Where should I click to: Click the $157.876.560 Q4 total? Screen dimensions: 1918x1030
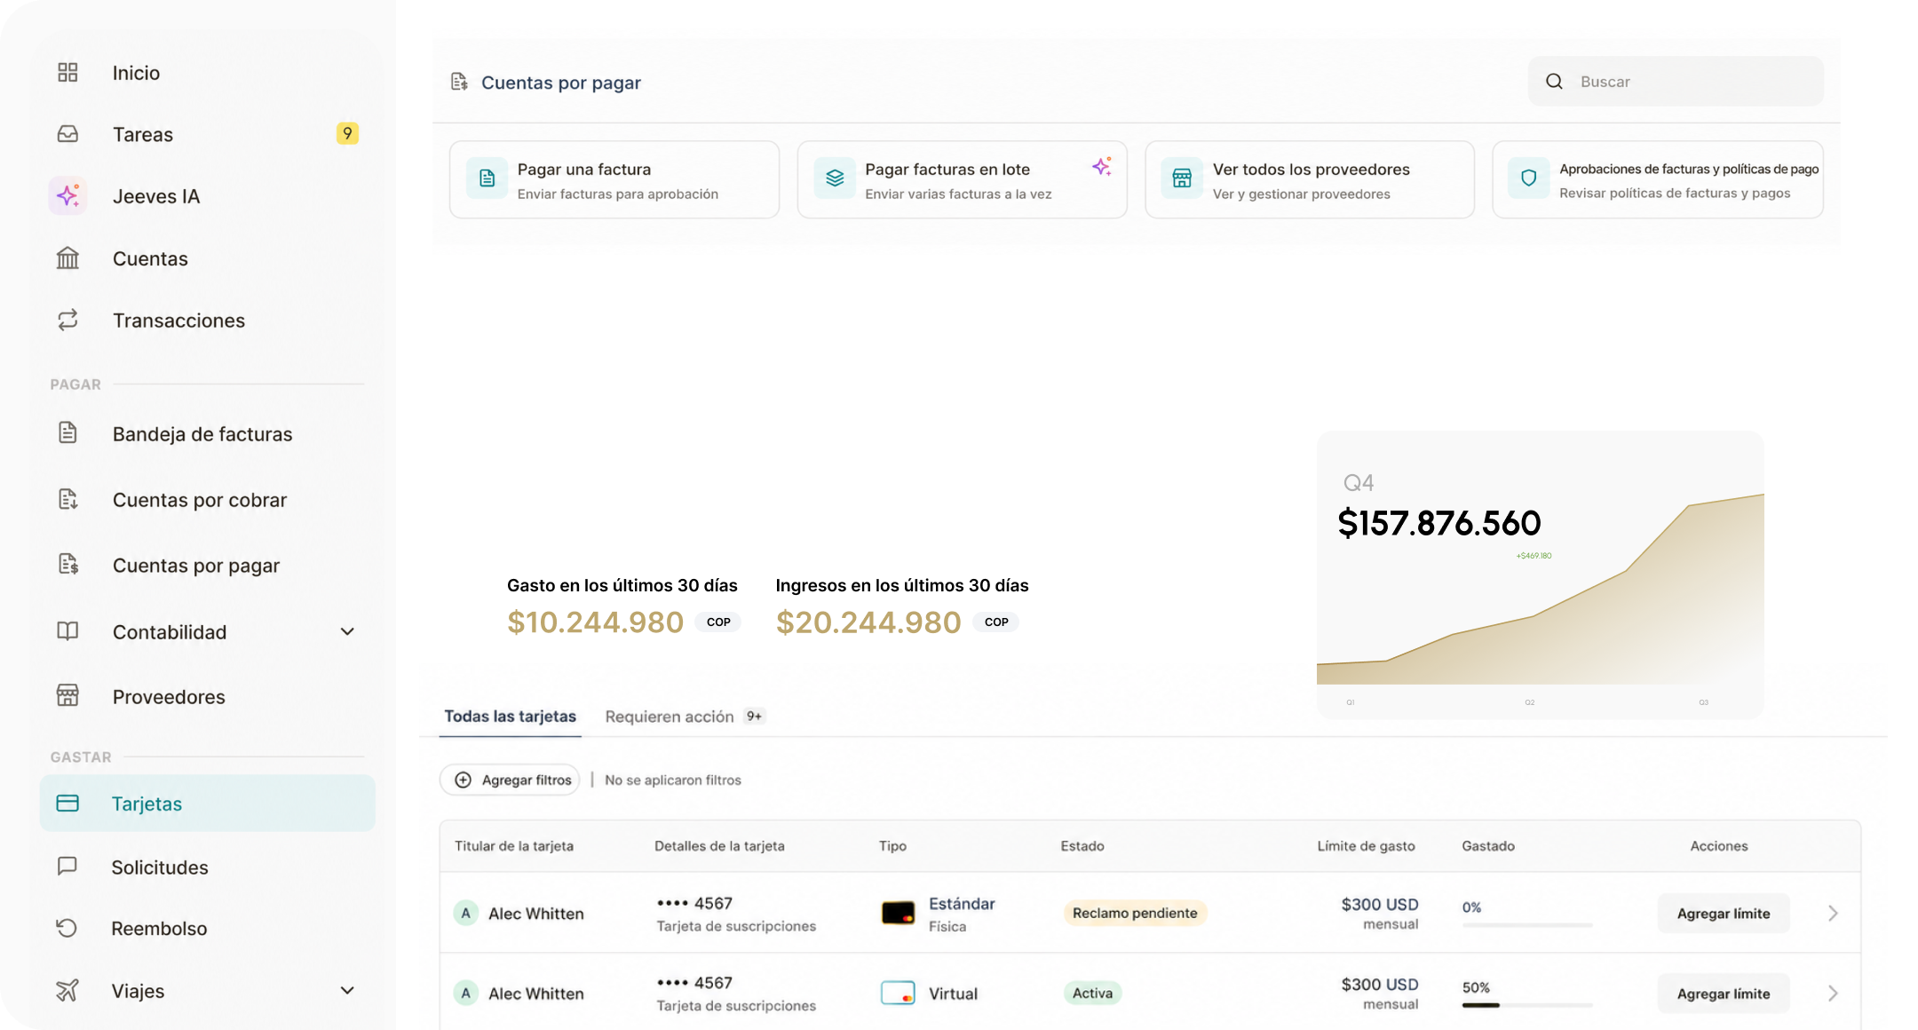click(1439, 522)
